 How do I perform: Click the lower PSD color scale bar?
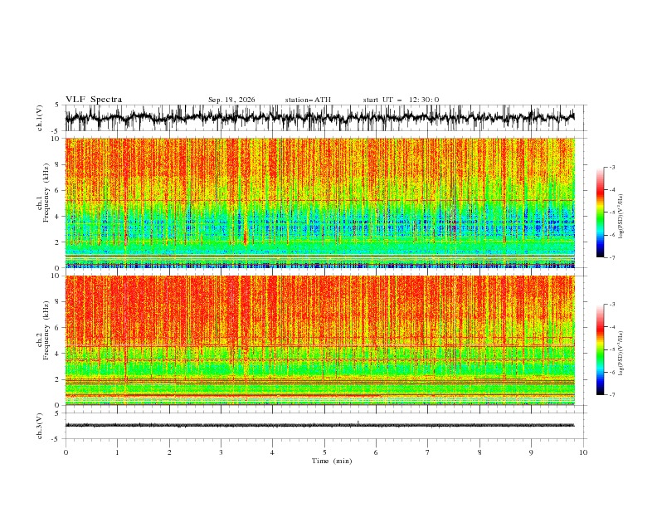point(600,349)
